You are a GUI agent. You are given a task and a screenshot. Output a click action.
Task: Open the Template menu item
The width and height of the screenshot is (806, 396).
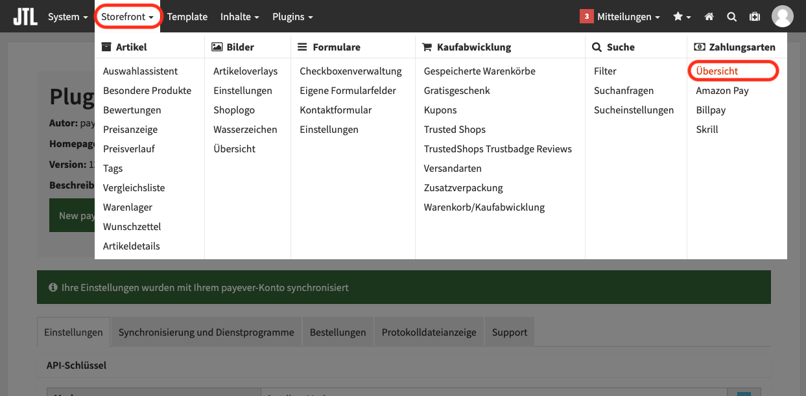pos(187,17)
